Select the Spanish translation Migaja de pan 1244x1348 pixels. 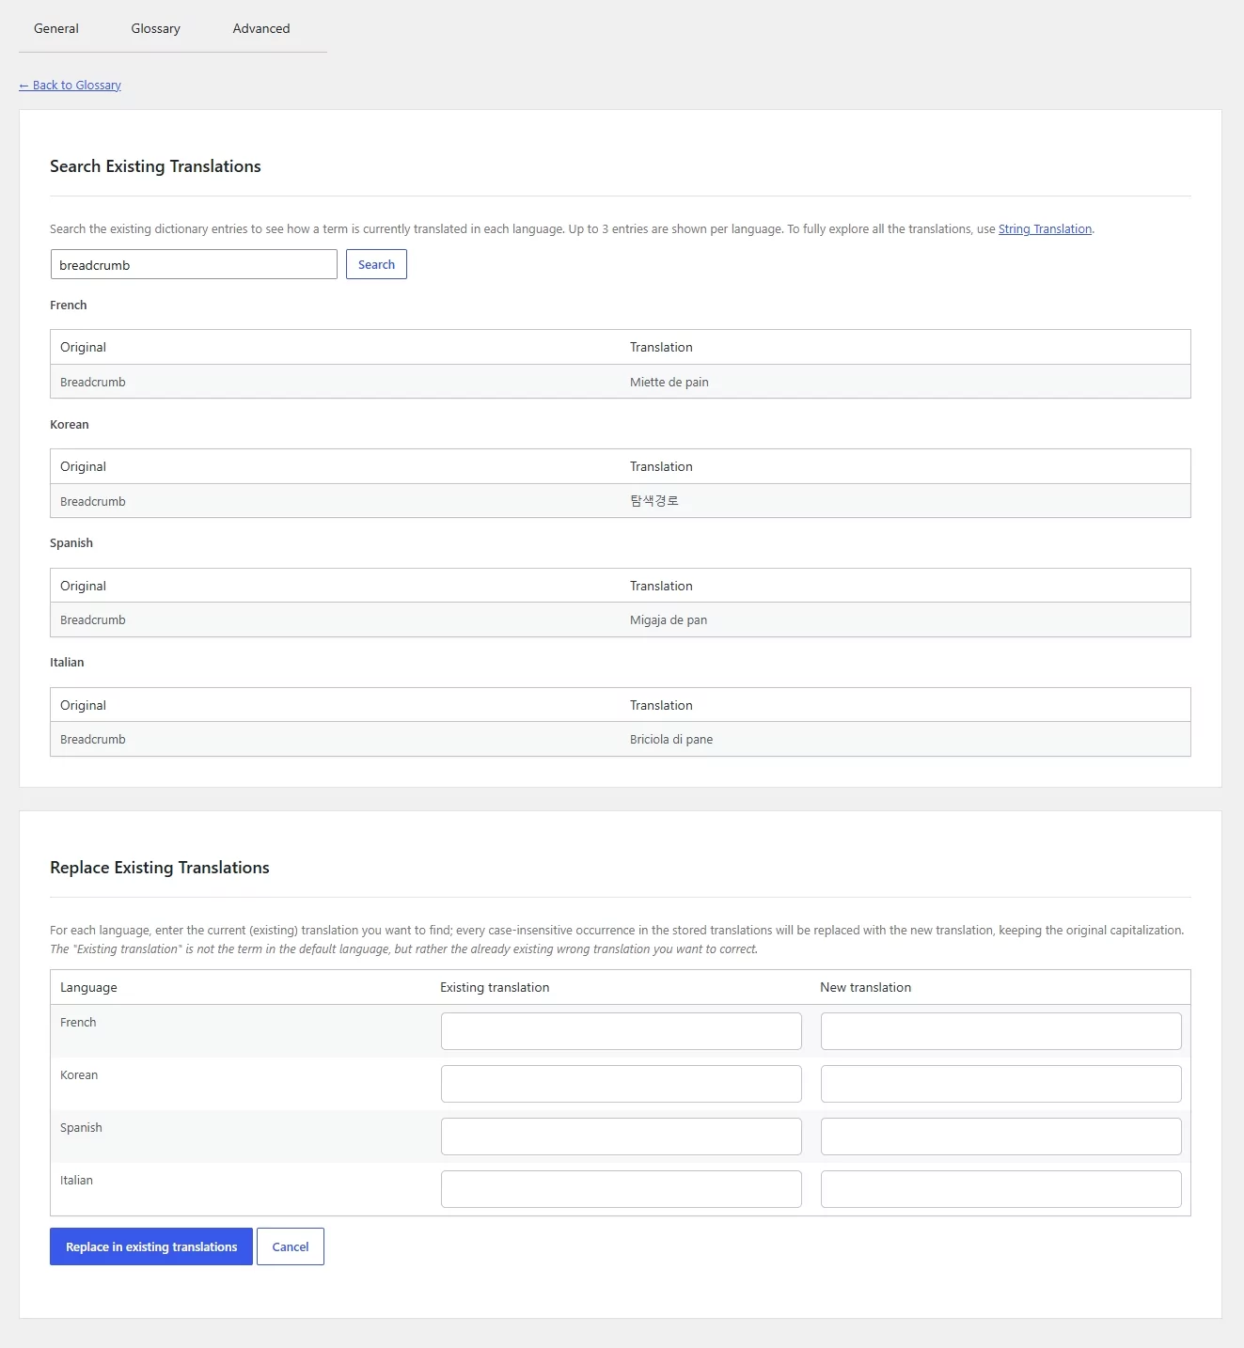(x=669, y=619)
